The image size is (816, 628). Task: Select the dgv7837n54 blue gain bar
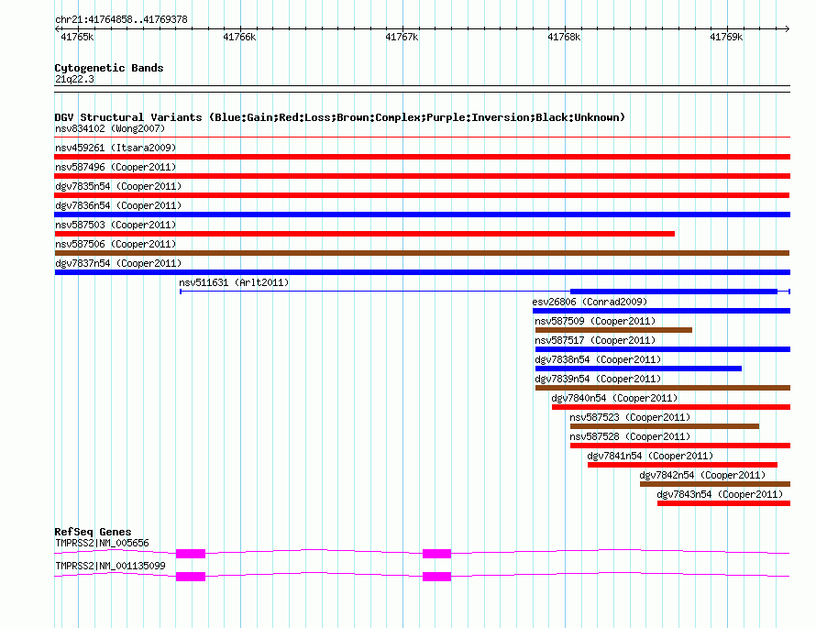tap(422, 272)
